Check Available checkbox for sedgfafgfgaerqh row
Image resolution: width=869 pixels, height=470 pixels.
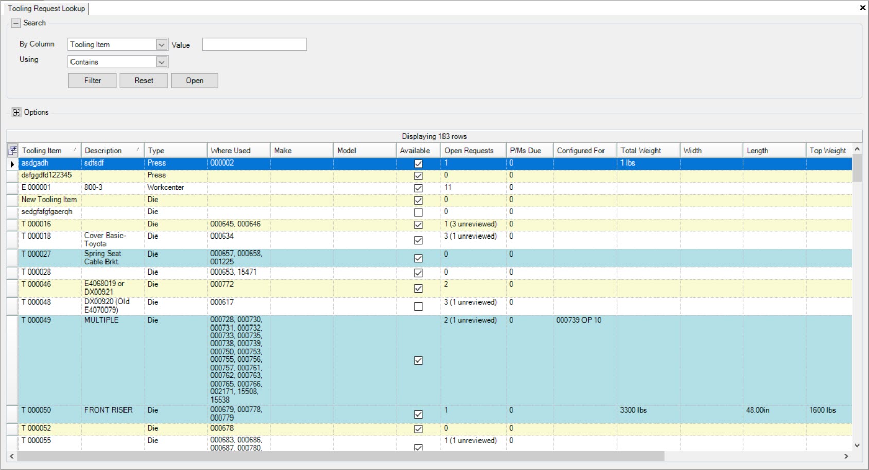[418, 212]
